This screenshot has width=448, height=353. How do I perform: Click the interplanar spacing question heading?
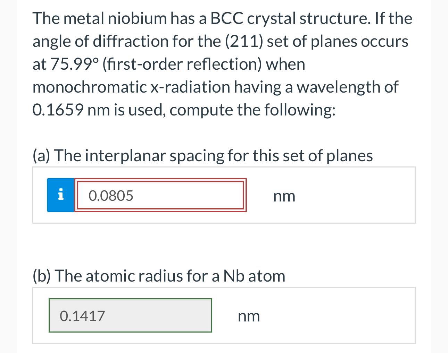click(x=203, y=156)
